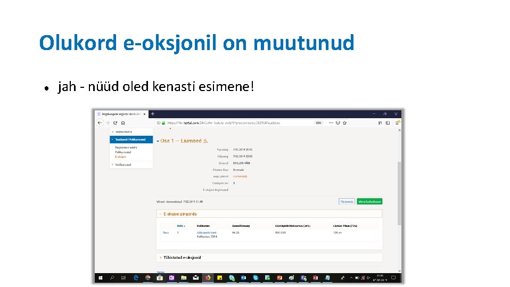Reload the page in Firefox
Screen dimensions: 510x287
(x=115, y=122)
